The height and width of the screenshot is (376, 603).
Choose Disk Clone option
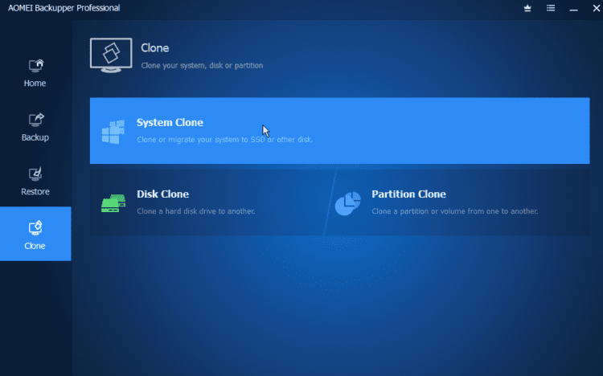pos(211,202)
